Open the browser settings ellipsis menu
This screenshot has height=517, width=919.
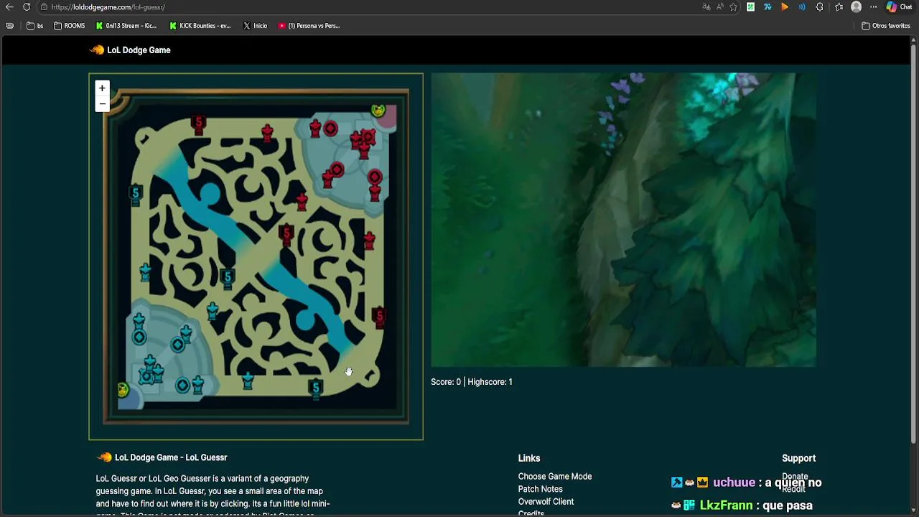tap(873, 7)
